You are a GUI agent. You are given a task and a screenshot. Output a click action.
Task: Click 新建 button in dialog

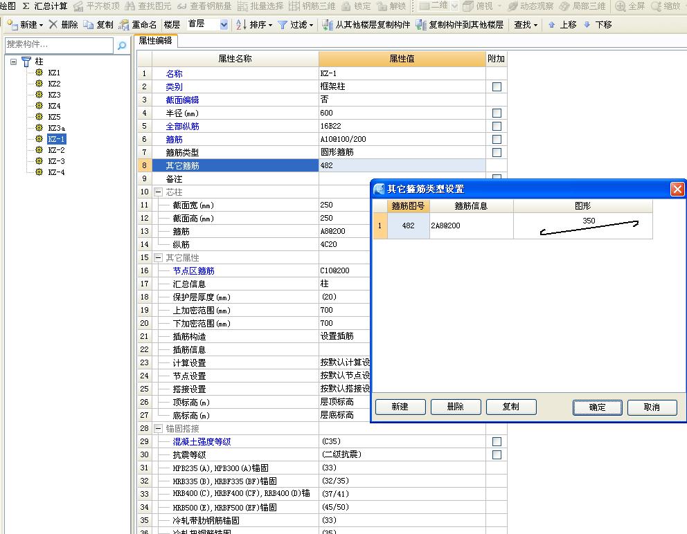pos(400,407)
